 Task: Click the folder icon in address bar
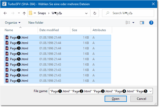[31, 13]
